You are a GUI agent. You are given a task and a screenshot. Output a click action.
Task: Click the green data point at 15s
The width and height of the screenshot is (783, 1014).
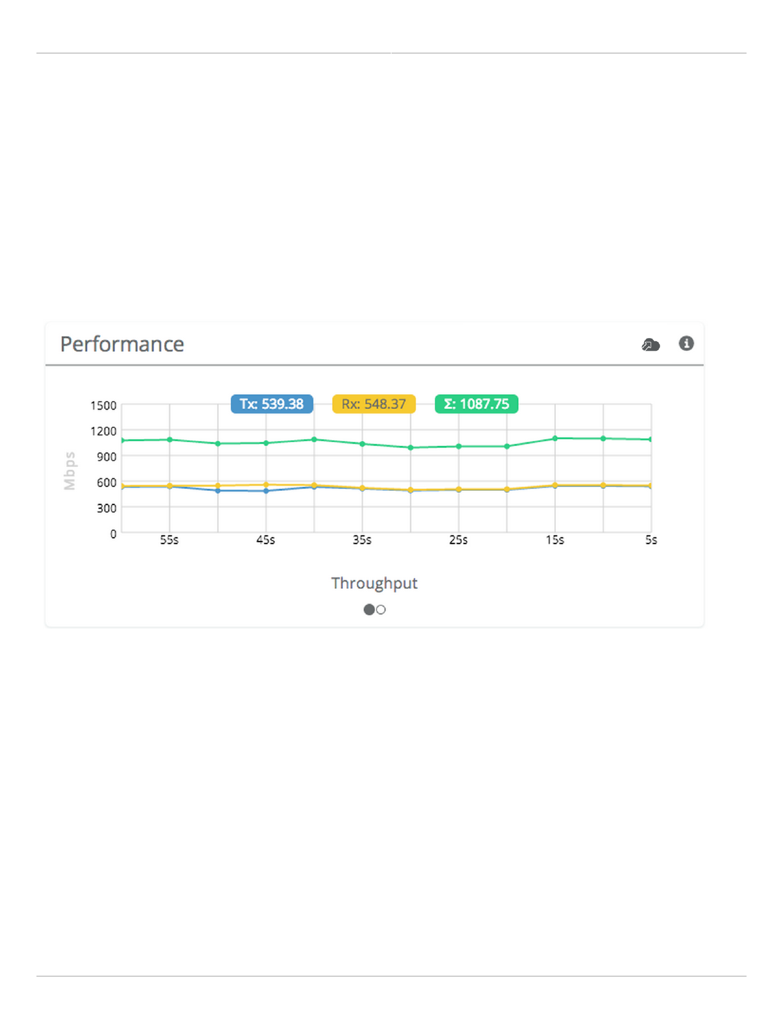point(555,439)
